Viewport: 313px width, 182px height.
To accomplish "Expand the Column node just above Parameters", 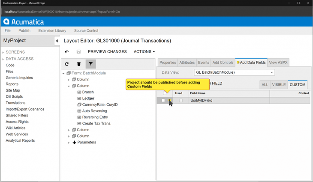I will coord(69,136).
